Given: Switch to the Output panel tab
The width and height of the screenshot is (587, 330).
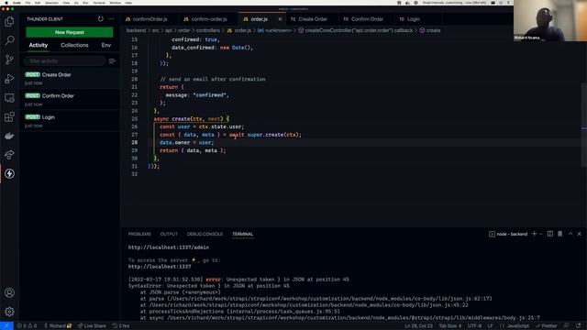Looking at the screenshot, I should 169,234.
